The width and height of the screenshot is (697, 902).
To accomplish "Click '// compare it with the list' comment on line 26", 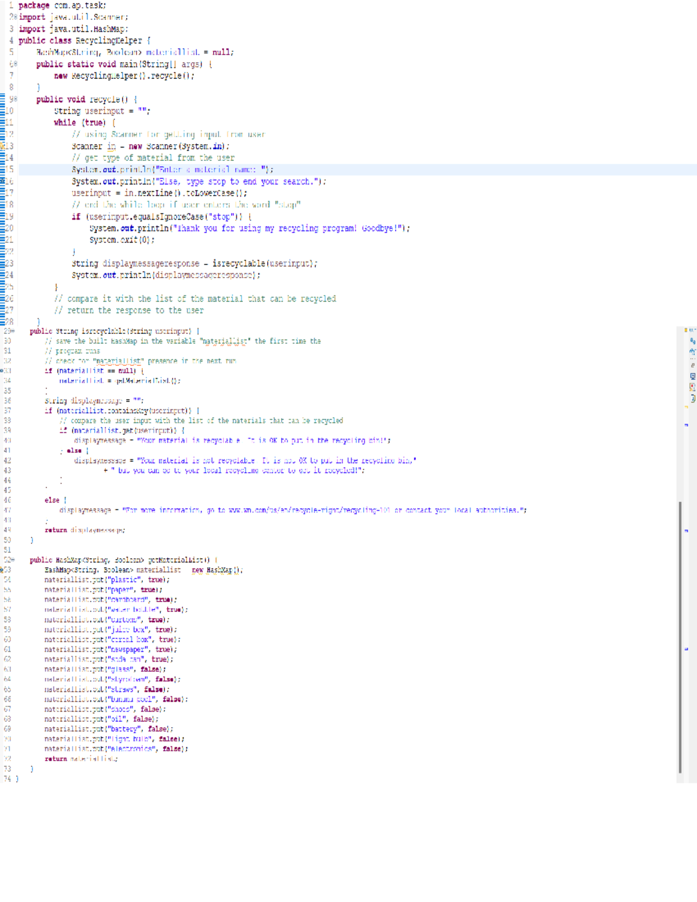I will click(x=195, y=299).
